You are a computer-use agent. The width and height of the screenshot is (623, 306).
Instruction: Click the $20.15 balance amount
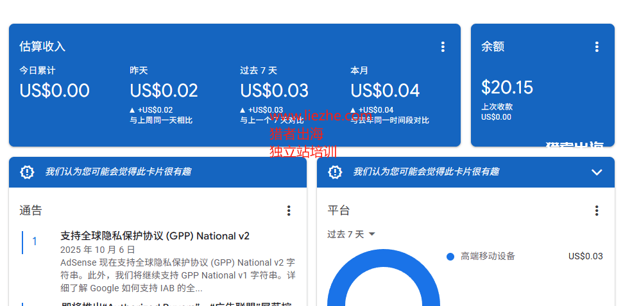pos(507,87)
